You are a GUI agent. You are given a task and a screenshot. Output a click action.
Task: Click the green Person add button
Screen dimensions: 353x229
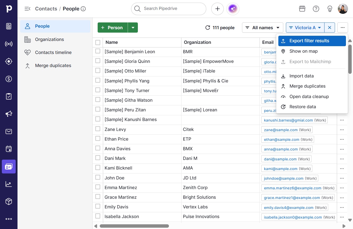coord(113,28)
